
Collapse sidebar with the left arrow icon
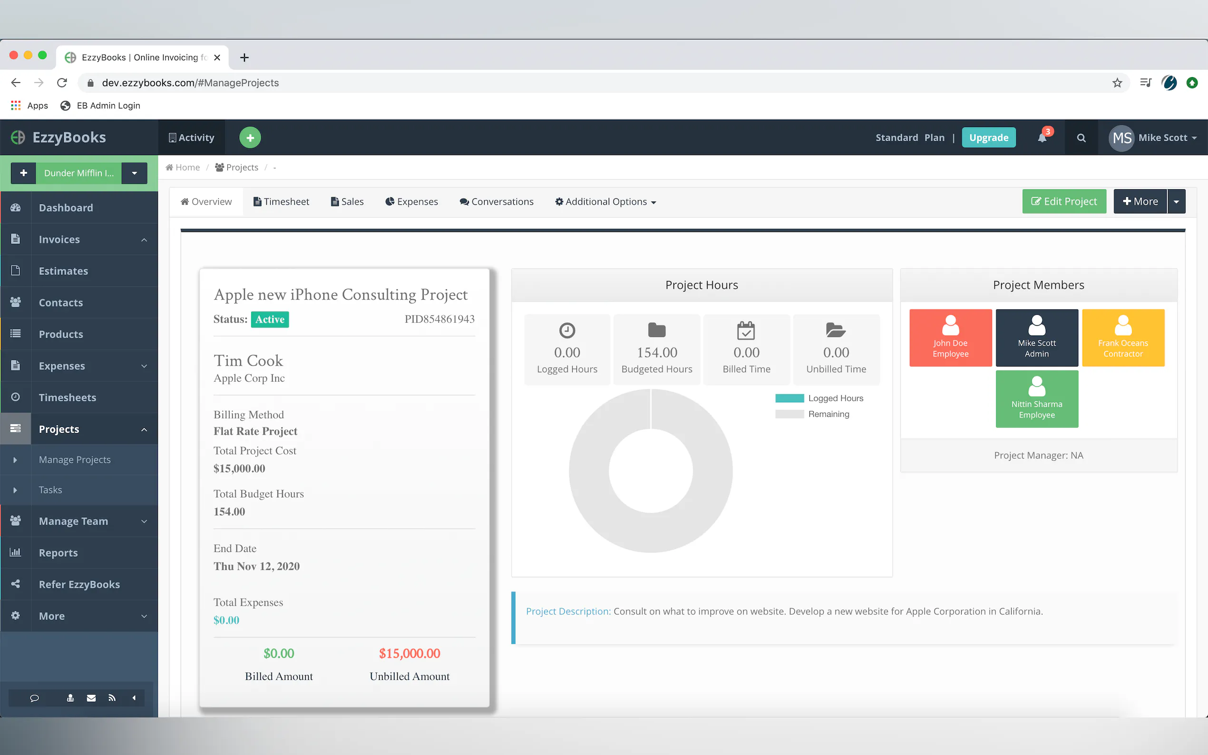134,698
